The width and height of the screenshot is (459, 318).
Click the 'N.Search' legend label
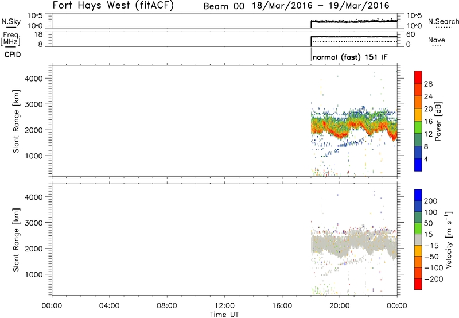443,21
